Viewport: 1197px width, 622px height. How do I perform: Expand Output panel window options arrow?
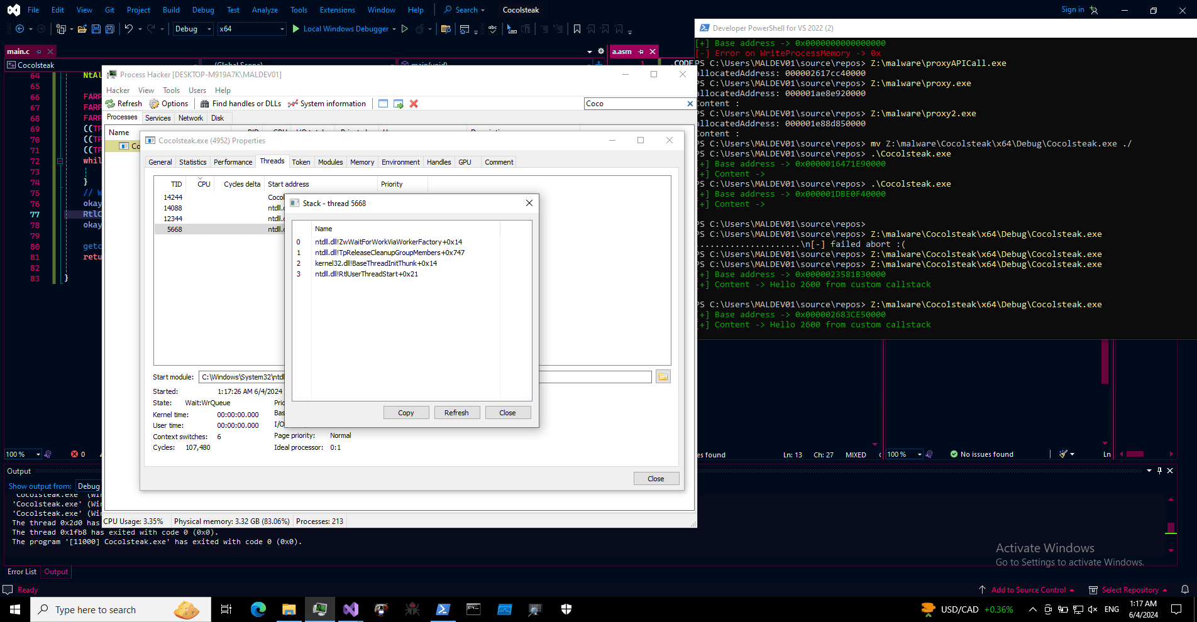1149,471
